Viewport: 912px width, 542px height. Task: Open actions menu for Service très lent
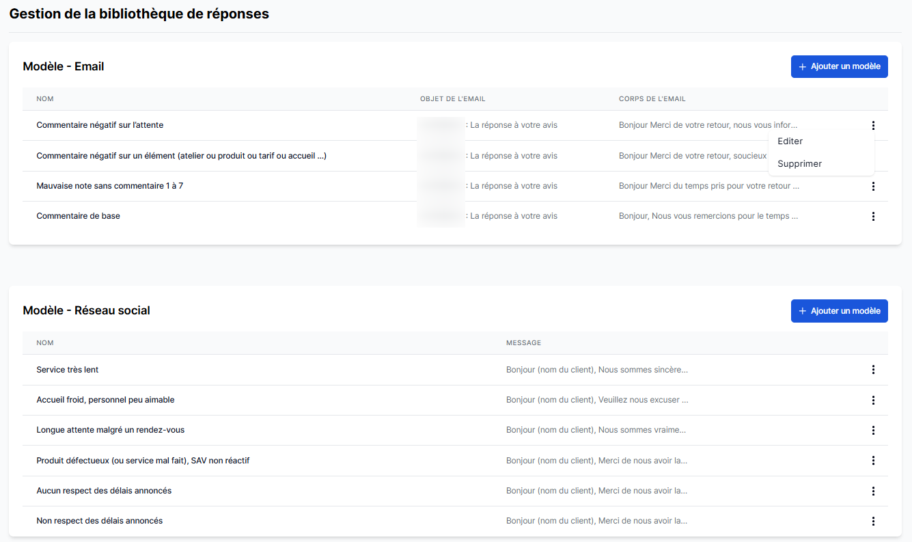(873, 370)
